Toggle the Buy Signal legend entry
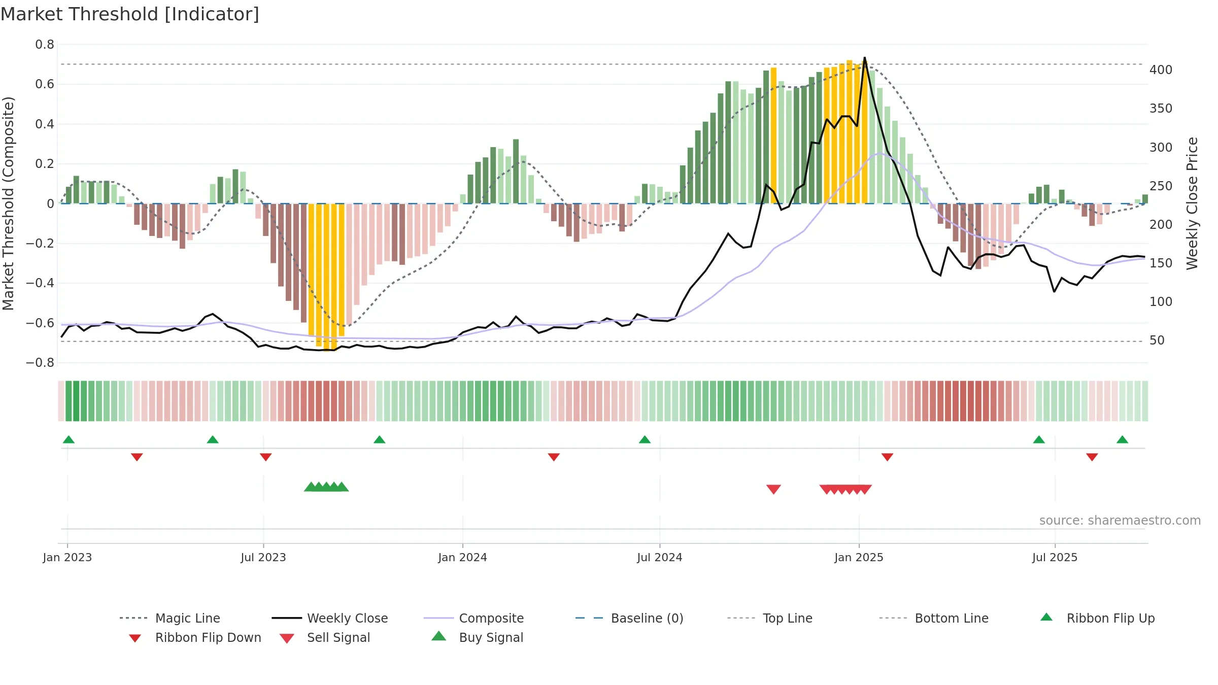Viewport: 1218px width, 685px height. click(477, 637)
